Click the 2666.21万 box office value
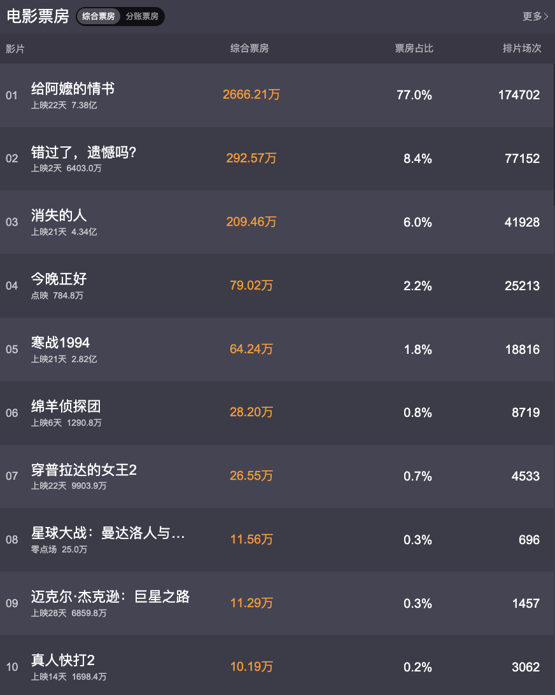The height and width of the screenshot is (695, 555). coord(251,94)
